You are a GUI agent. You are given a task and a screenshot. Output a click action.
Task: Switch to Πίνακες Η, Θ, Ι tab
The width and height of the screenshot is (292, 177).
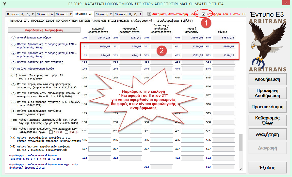tap(128, 14)
